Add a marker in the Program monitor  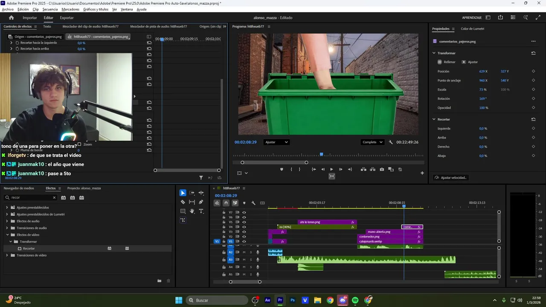[x=282, y=169]
